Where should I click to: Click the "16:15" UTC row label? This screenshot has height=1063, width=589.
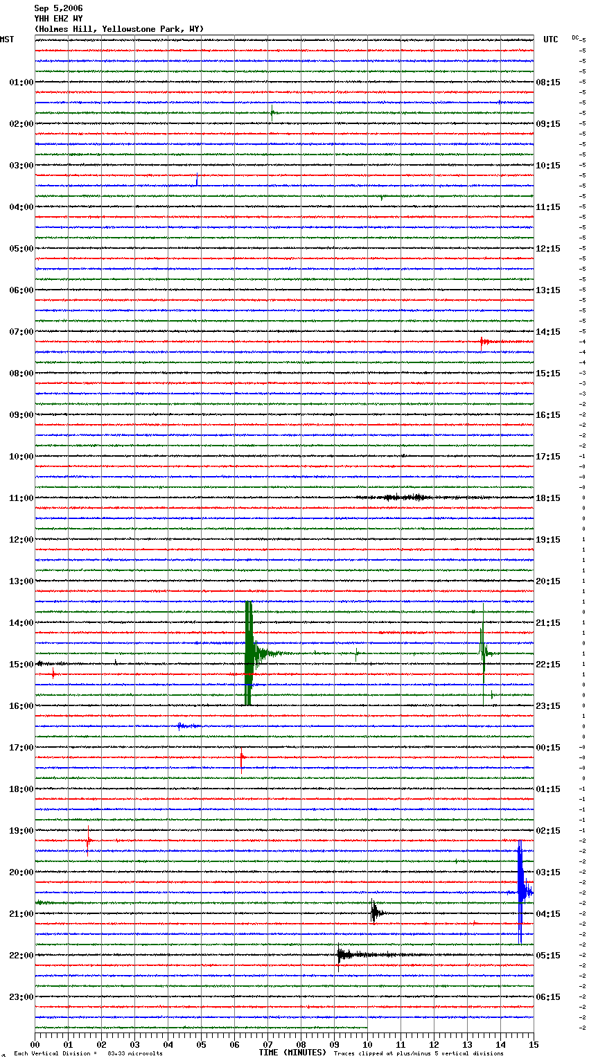tap(548, 415)
